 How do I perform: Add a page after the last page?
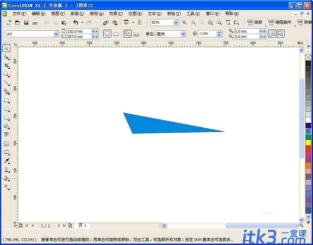point(70,225)
